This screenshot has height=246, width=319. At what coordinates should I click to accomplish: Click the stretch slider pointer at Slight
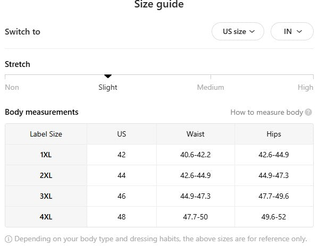108,77
